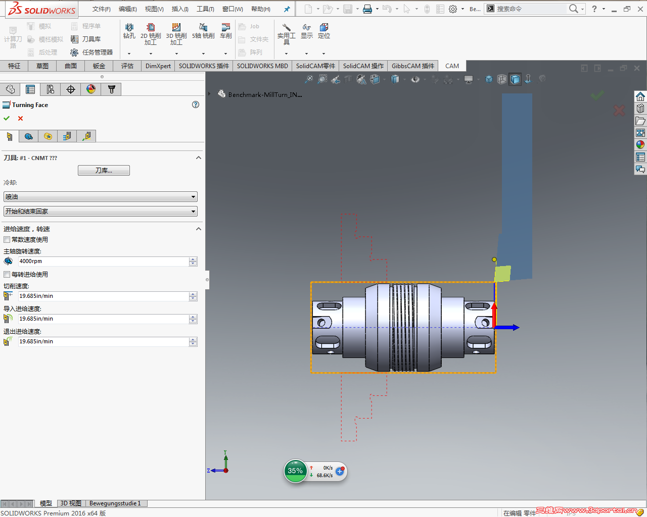
Task: Open the 刀具库 tool library icon
Action: click(86, 39)
